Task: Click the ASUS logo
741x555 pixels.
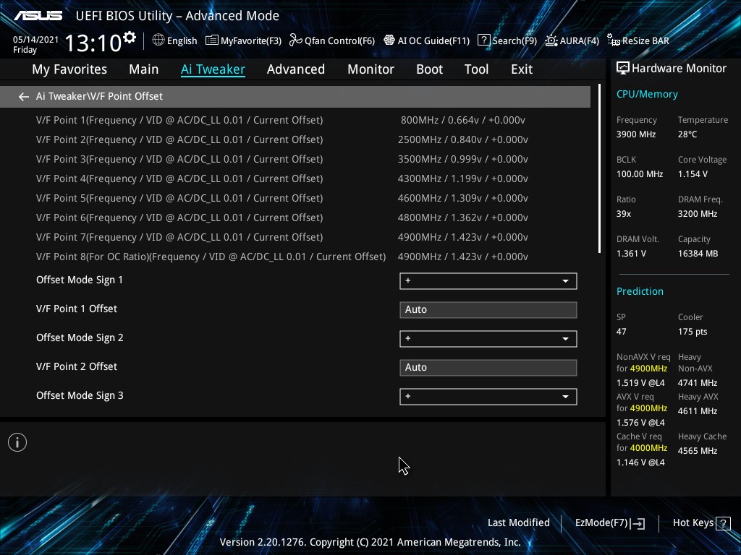Action: [x=38, y=16]
